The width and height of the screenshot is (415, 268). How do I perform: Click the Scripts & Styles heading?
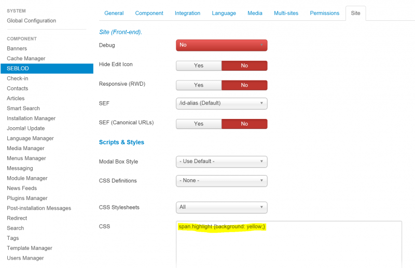121,142
